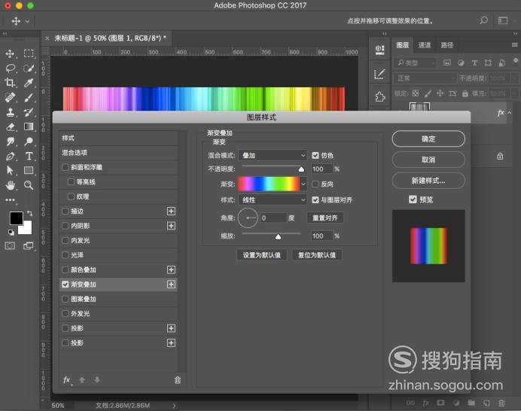Add another Gradient Overlay with plus
Screen dimensions: 521x411
[171, 284]
